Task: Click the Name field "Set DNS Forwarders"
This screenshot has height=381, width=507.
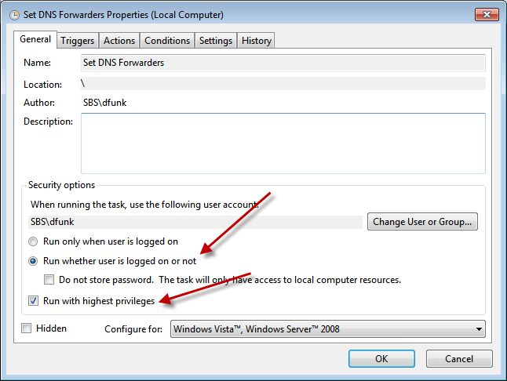Action: tap(283, 63)
